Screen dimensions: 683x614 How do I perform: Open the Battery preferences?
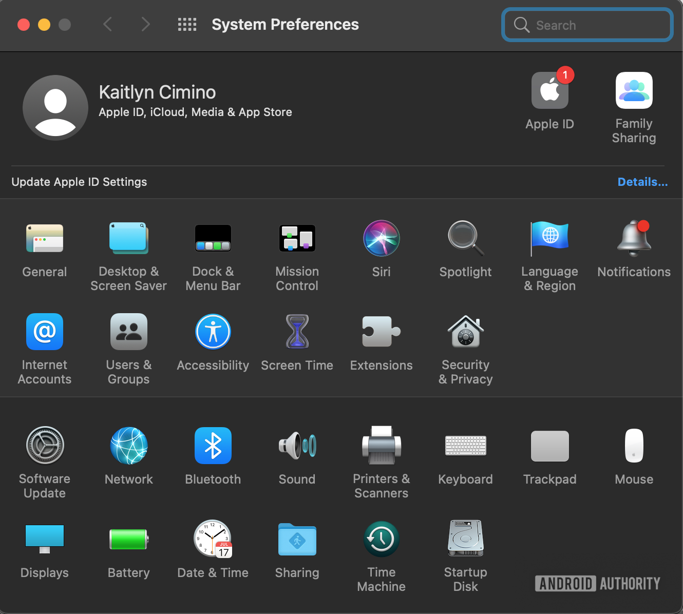pos(128,539)
